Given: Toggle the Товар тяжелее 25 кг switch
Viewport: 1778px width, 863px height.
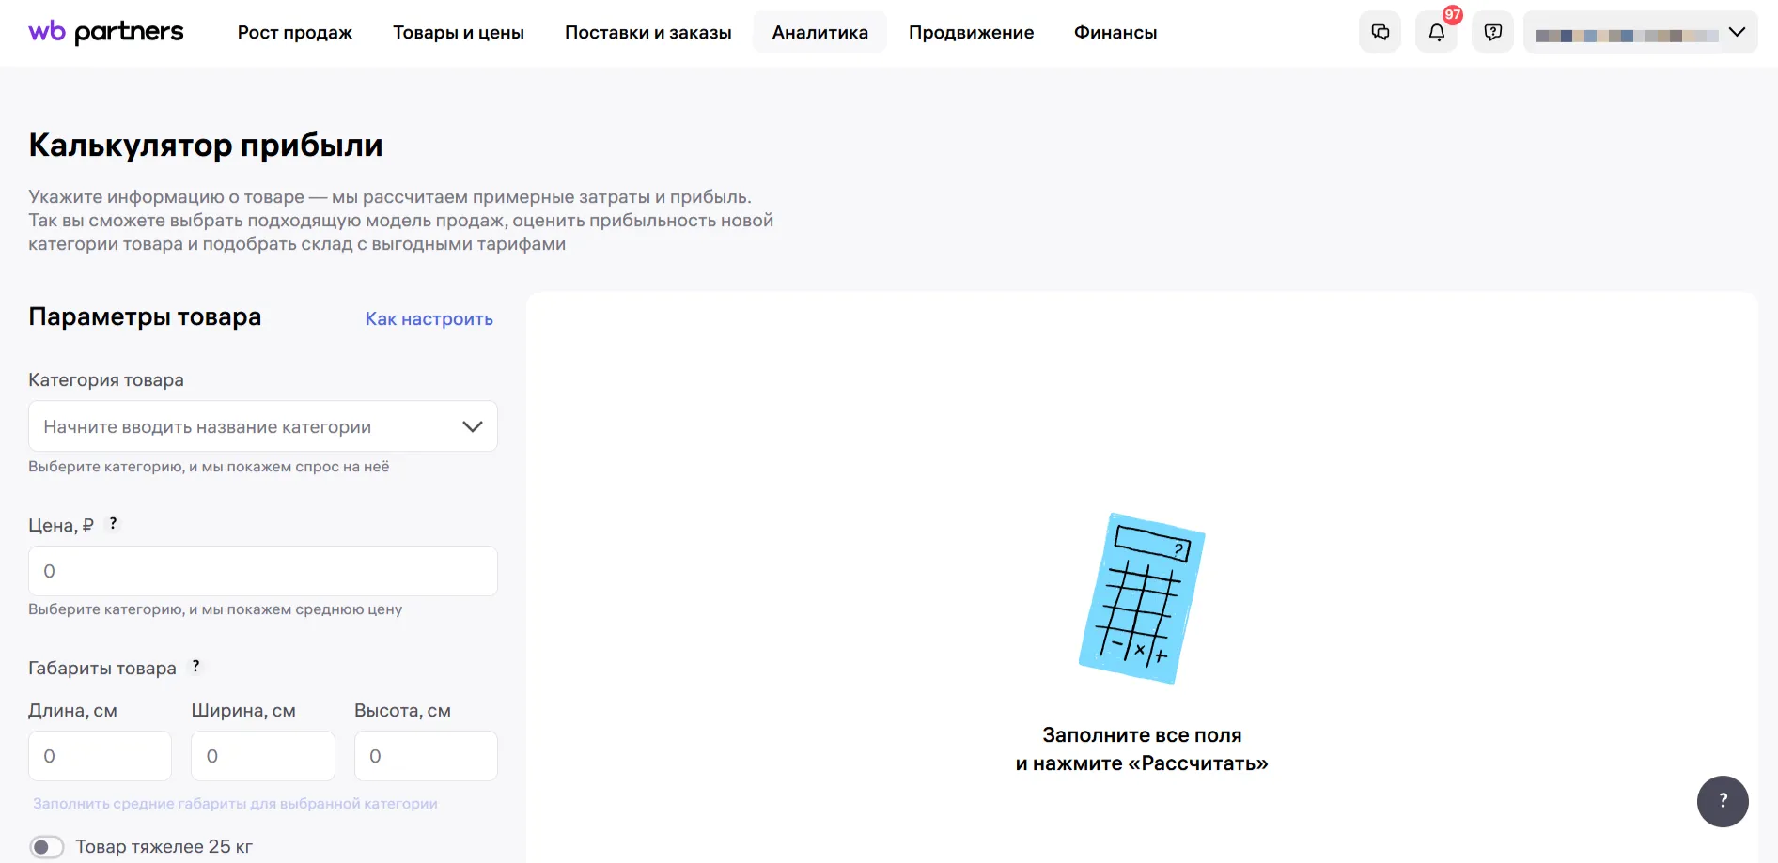Looking at the screenshot, I should click(x=47, y=847).
